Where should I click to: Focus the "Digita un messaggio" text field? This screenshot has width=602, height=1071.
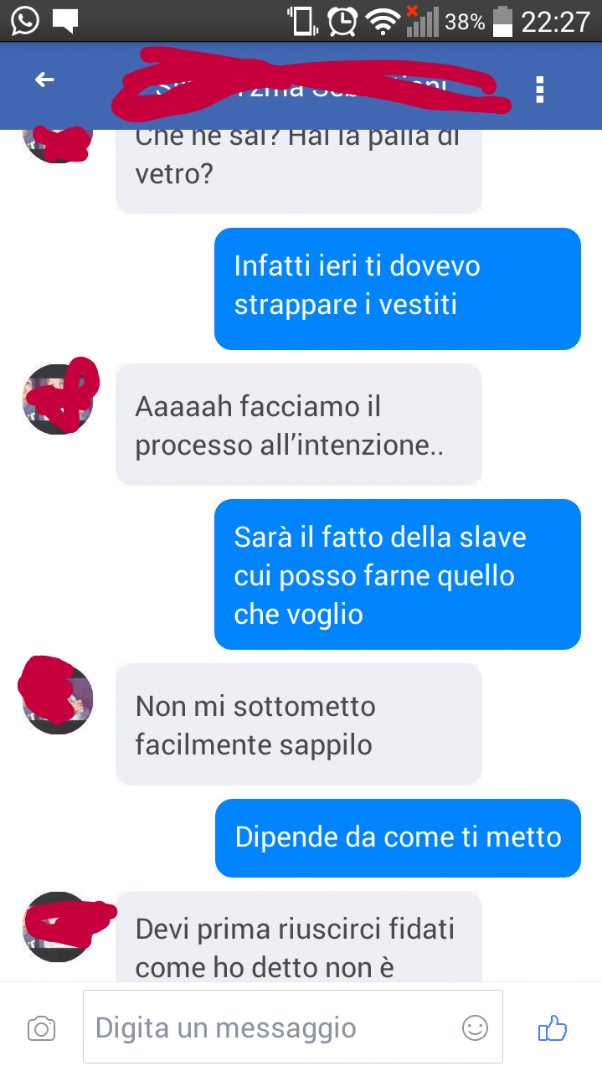click(292, 1027)
